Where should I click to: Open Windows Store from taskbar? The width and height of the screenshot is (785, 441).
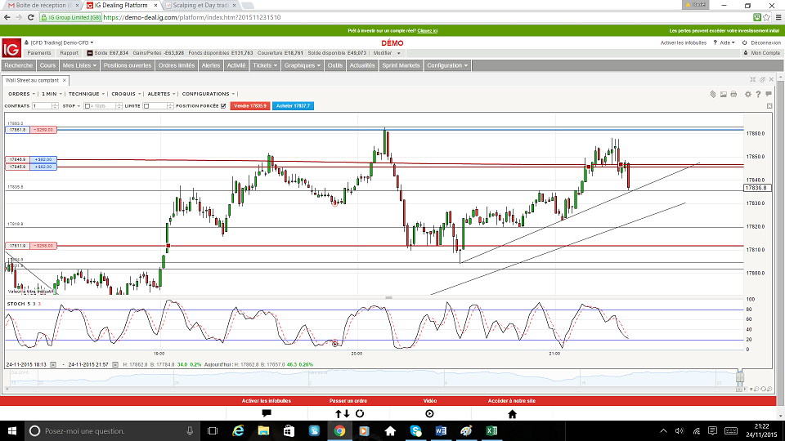(x=289, y=430)
